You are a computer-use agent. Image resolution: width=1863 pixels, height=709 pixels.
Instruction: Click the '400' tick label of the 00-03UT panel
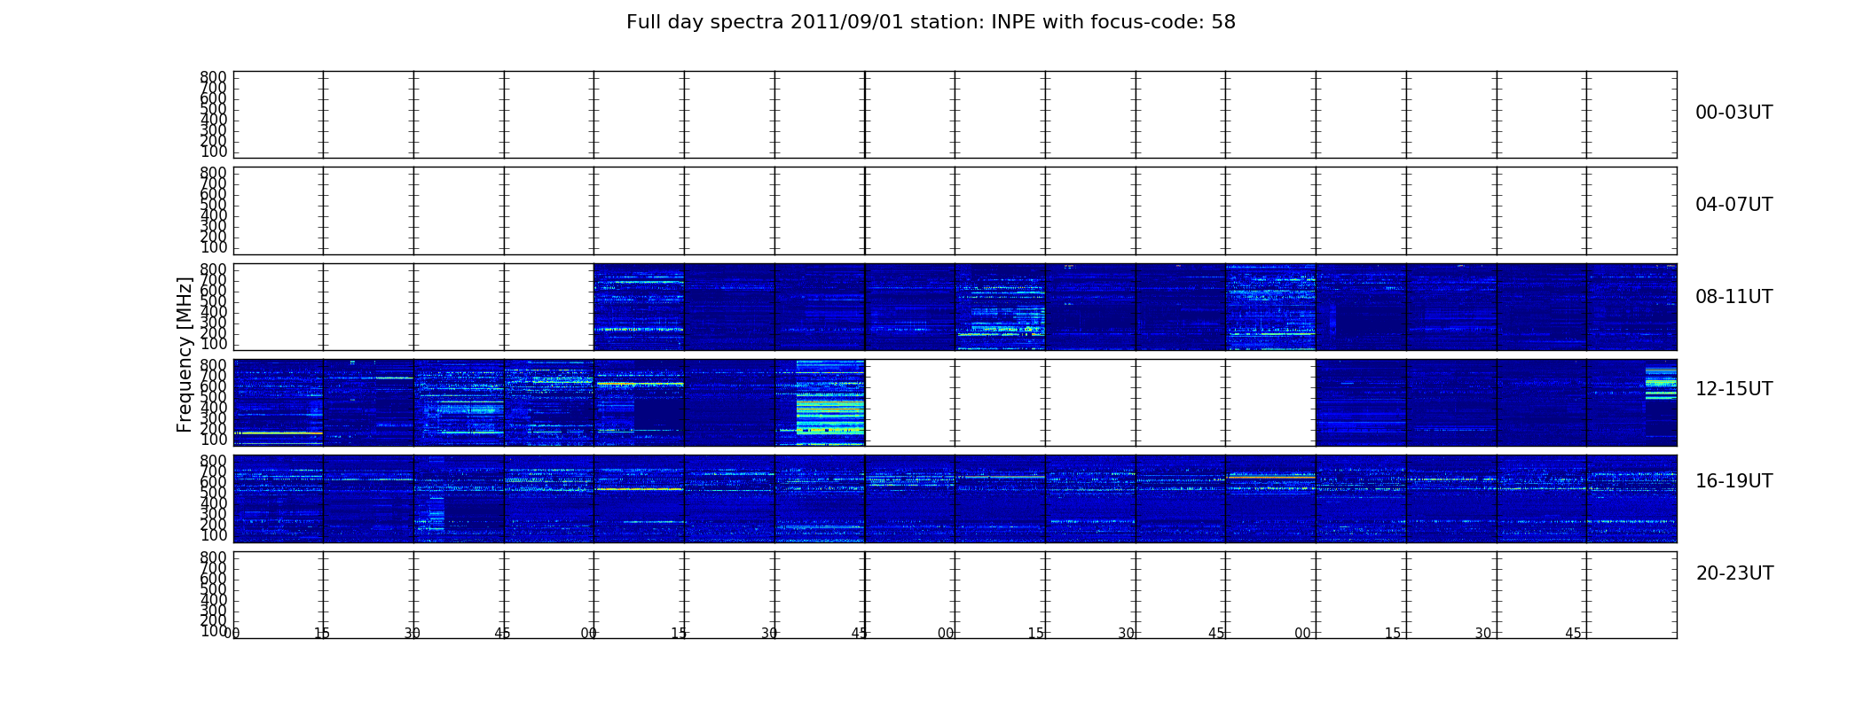click(213, 120)
